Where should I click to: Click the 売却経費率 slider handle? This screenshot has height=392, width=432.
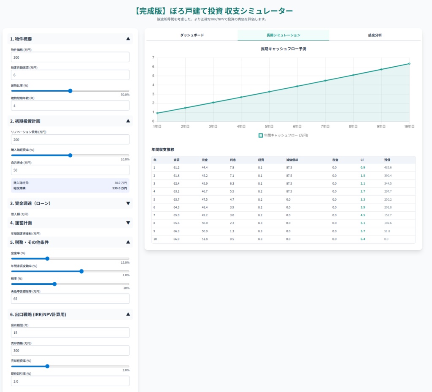(47, 366)
